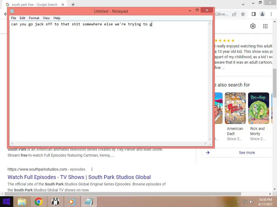Image resolution: width=277 pixels, height=207 pixels.
Task: Click the five-star review rating
Action: pyautogui.click(x=224, y=40)
